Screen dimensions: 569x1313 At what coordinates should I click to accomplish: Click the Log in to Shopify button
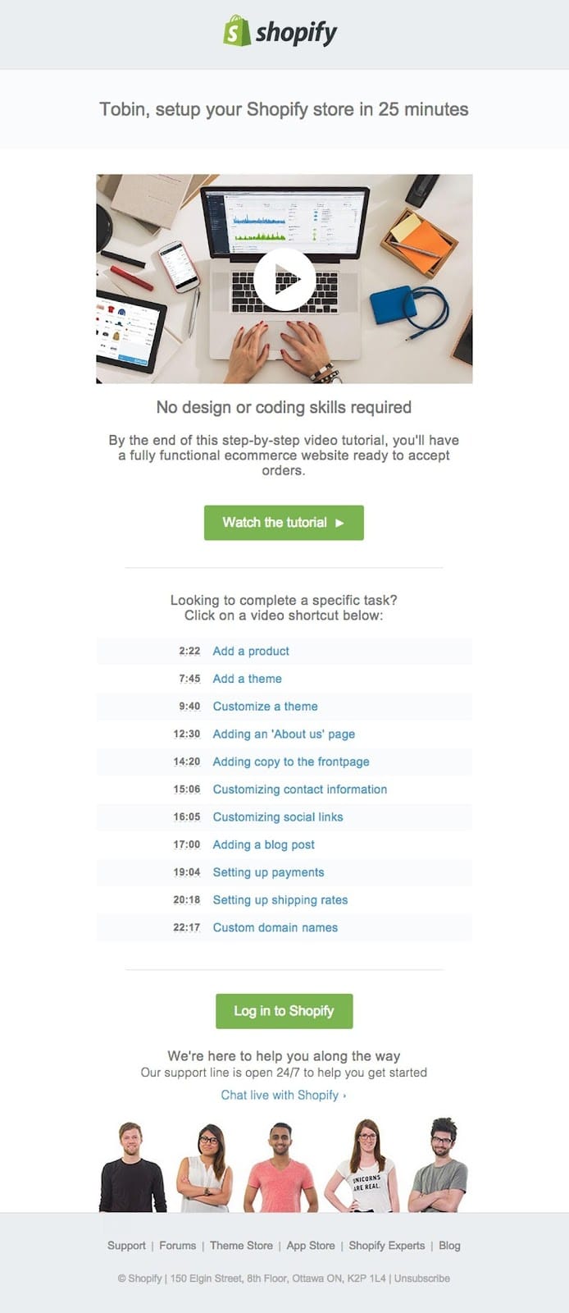coord(284,1011)
